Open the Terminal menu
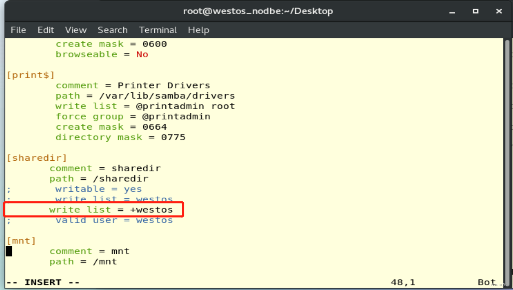The width and height of the screenshot is (513, 290). point(158,30)
